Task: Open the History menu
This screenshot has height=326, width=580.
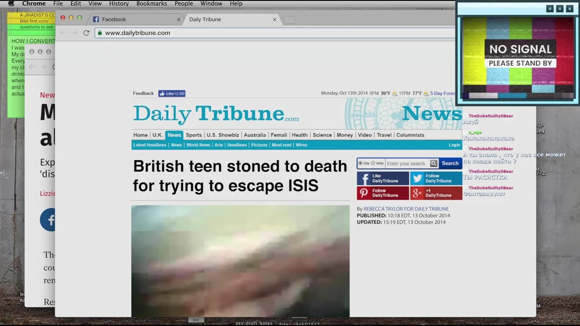Action: pyautogui.click(x=119, y=4)
